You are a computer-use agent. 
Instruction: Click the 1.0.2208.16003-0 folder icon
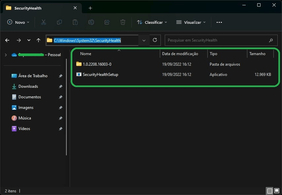coord(79,64)
